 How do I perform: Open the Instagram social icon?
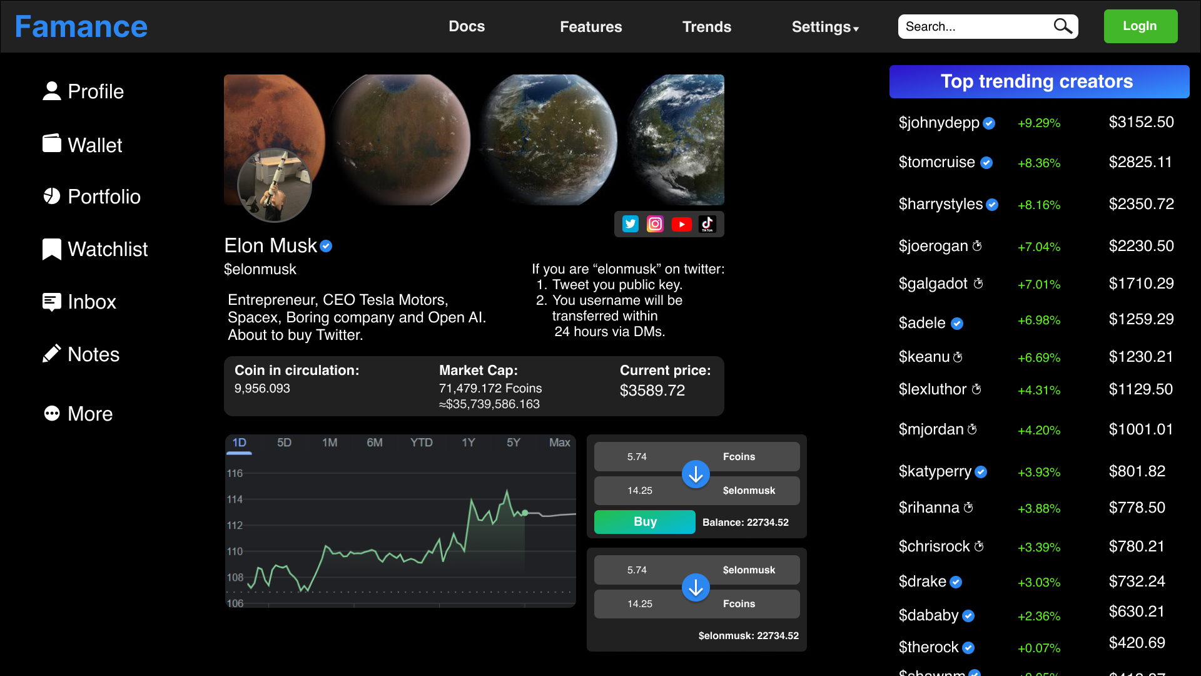pyautogui.click(x=655, y=224)
